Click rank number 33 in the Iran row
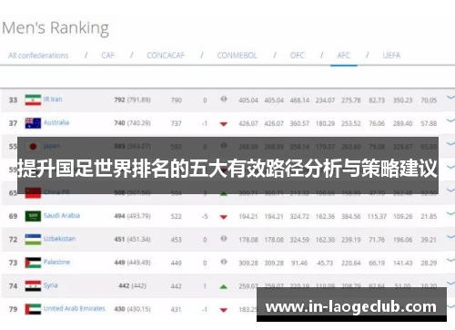The image size is (455, 330). coord(13,100)
